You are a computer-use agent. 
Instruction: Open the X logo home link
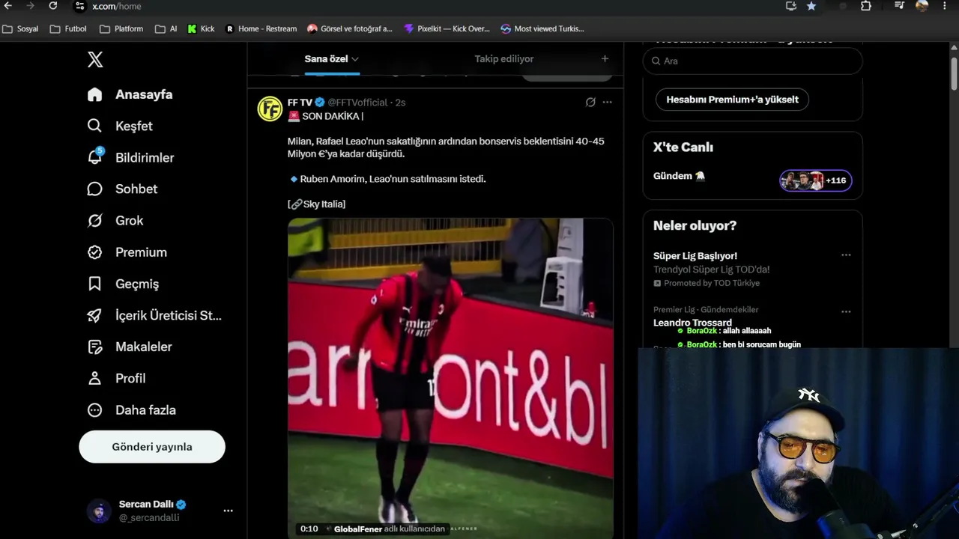point(95,60)
